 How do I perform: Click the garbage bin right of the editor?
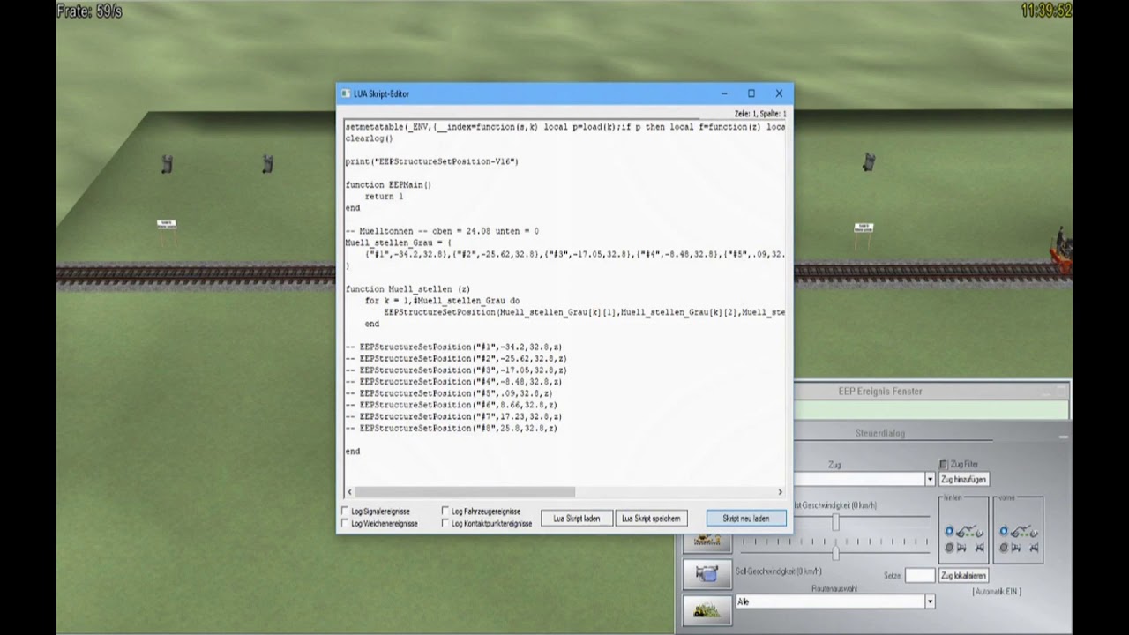click(869, 162)
